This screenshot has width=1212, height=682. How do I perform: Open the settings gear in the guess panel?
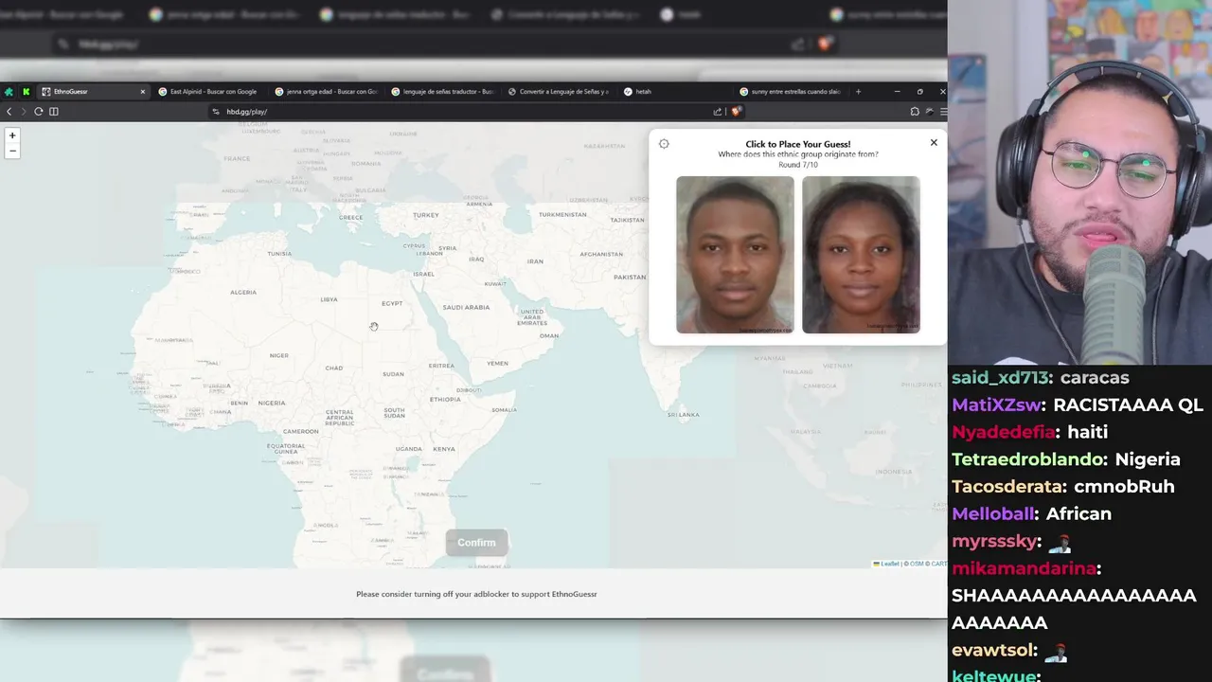coord(664,144)
